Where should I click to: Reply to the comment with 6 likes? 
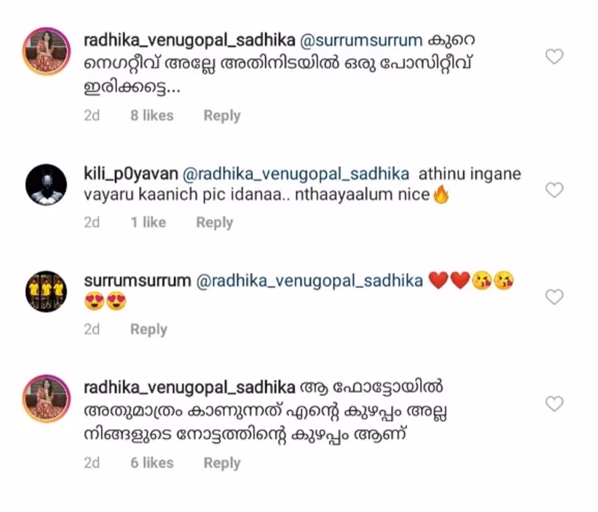[222, 463]
